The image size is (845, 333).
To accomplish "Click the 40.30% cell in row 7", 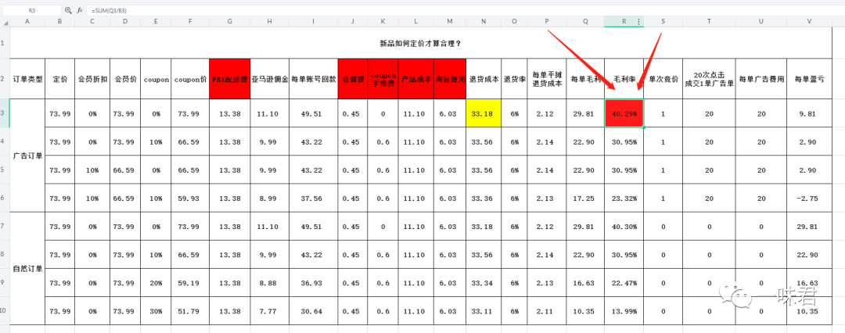I will (x=624, y=227).
